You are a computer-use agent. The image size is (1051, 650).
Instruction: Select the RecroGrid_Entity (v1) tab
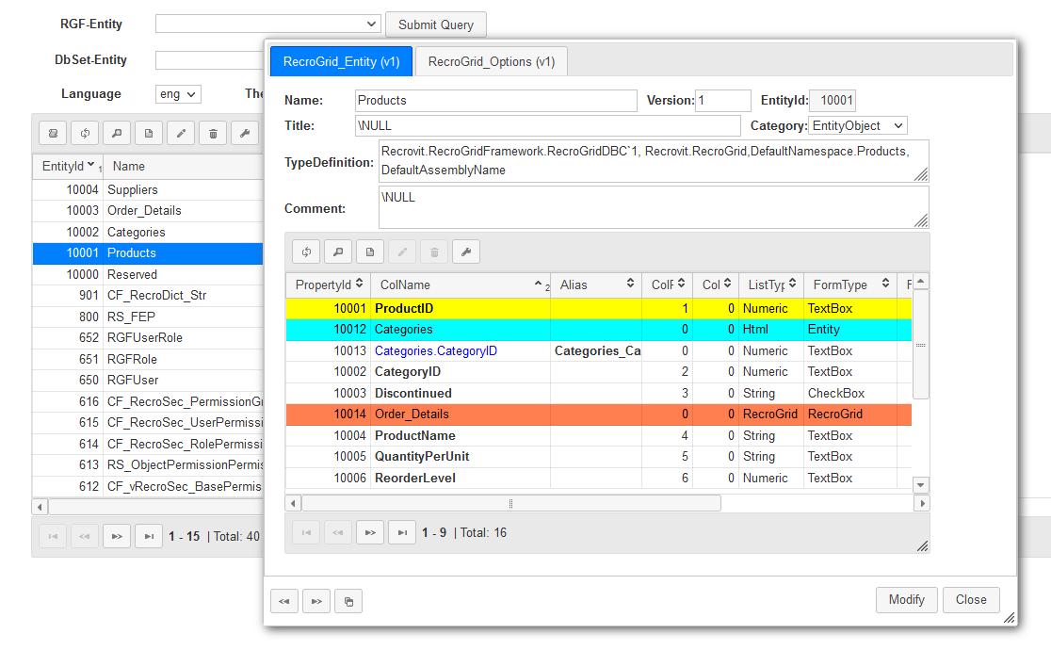pos(341,62)
